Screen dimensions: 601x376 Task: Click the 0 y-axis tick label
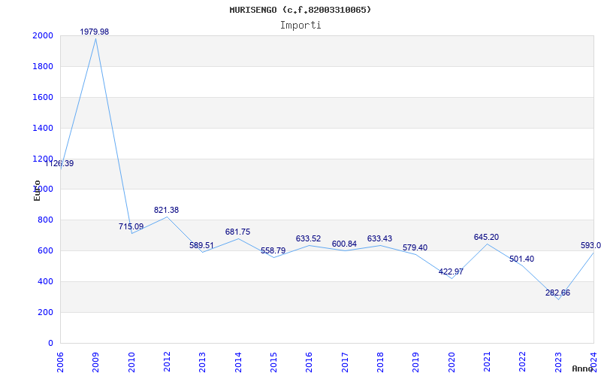pos(50,343)
